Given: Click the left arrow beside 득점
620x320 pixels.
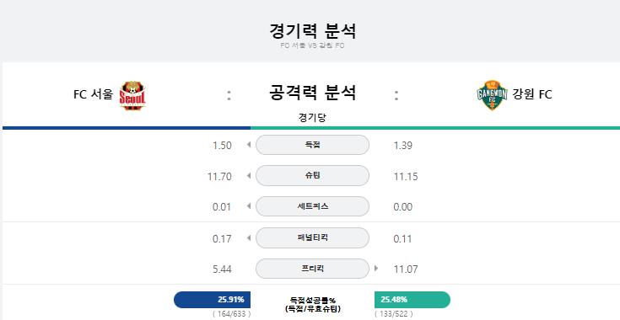Looking at the screenshot, I should 249,145.
